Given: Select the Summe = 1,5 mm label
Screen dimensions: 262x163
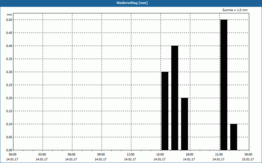Looking at the screenshot, I should [x=235, y=10].
